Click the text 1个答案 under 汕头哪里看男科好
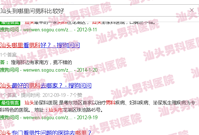The height and width of the screenshot is (135, 199). (8, 55)
